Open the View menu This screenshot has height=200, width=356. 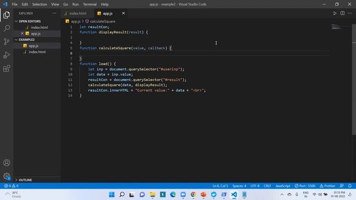pos(55,4)
